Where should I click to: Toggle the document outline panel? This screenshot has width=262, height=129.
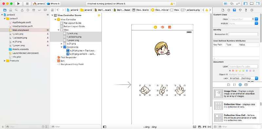point(104,127)
